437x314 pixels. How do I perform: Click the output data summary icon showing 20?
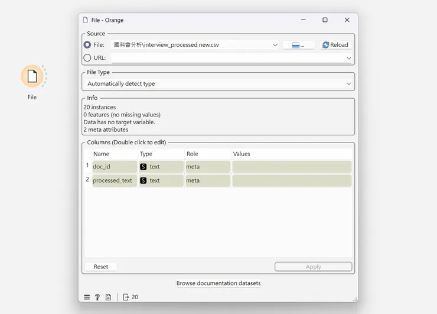pyautogui.click(x=131, y=297)
